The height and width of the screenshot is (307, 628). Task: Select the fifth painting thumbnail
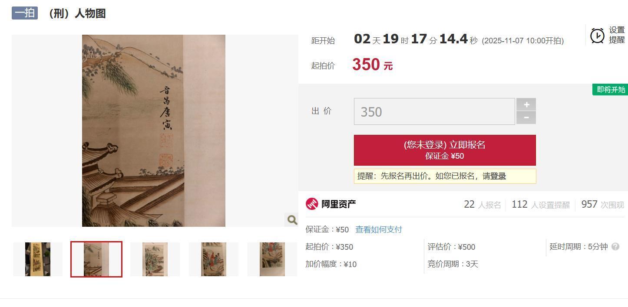[272, 259]
